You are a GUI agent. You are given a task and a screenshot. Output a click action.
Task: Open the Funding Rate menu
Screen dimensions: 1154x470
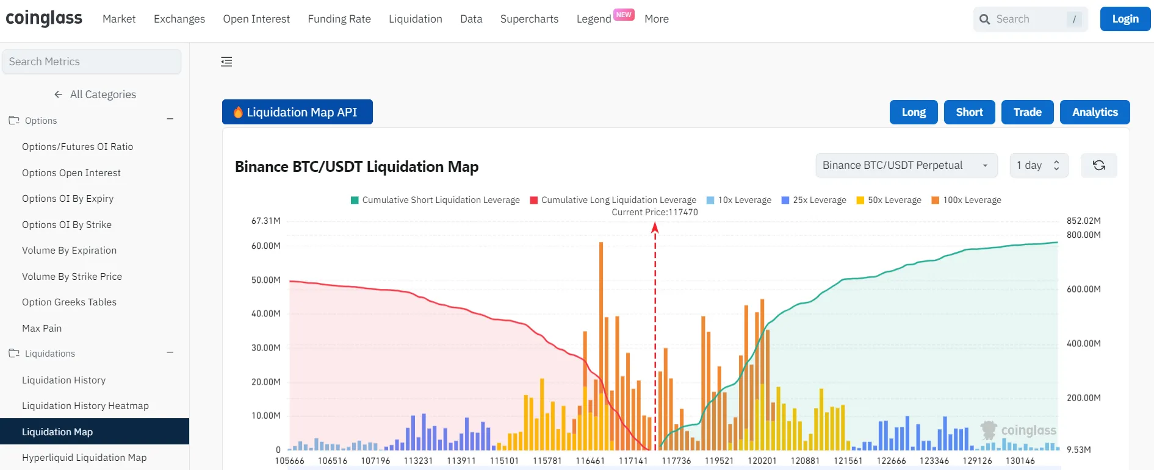tap(339, 19)
